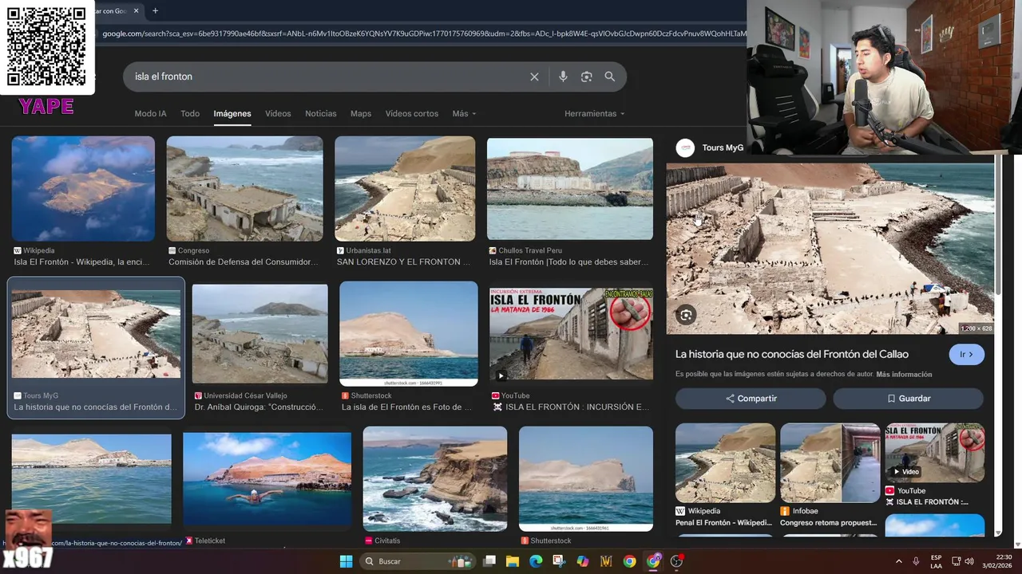Open Universidad César Vallejo thumbnail
1022x574 pixels.
coord(259,334)
